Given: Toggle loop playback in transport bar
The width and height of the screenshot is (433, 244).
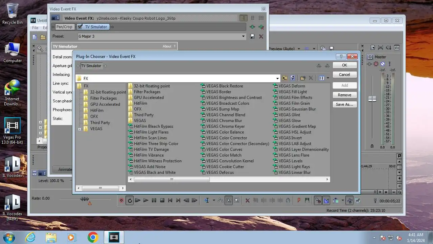Looking at the screenshot, I should [x=130, y=200].
